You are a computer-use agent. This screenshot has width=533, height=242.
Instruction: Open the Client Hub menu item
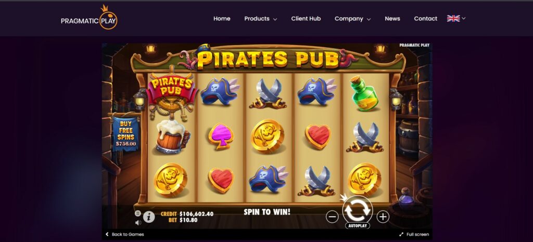[x=306, y=19]
